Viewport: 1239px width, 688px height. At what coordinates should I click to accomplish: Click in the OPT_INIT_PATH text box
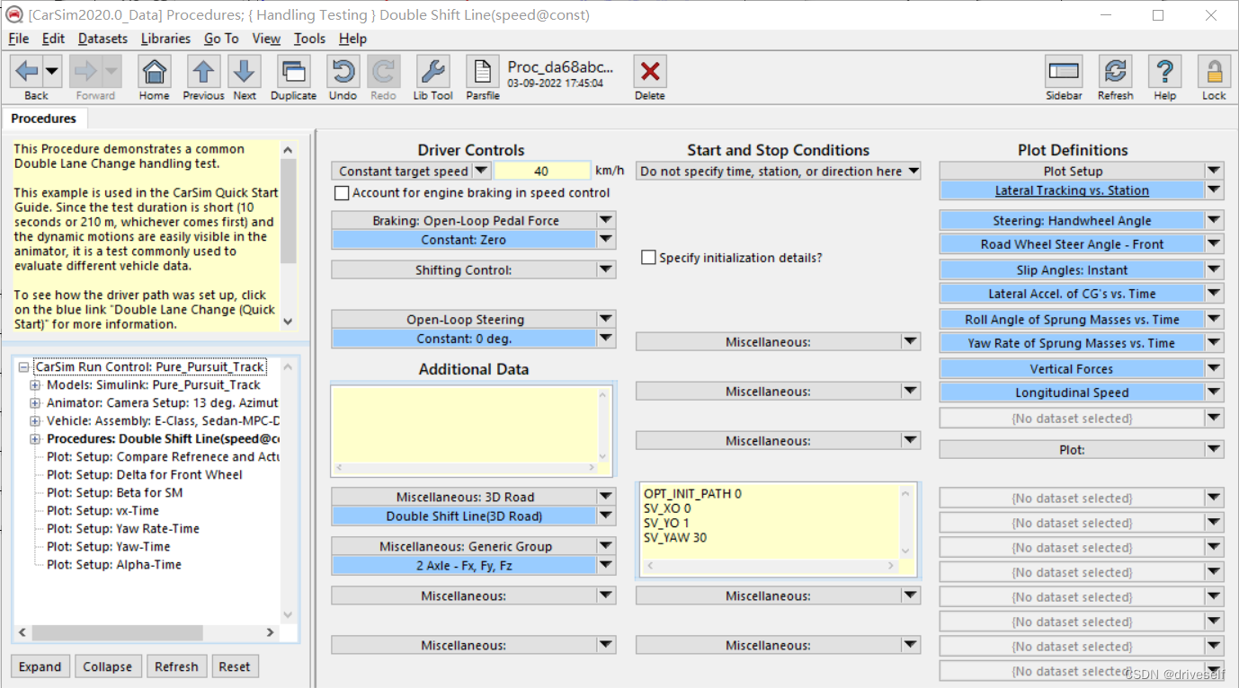pos(771,521)
